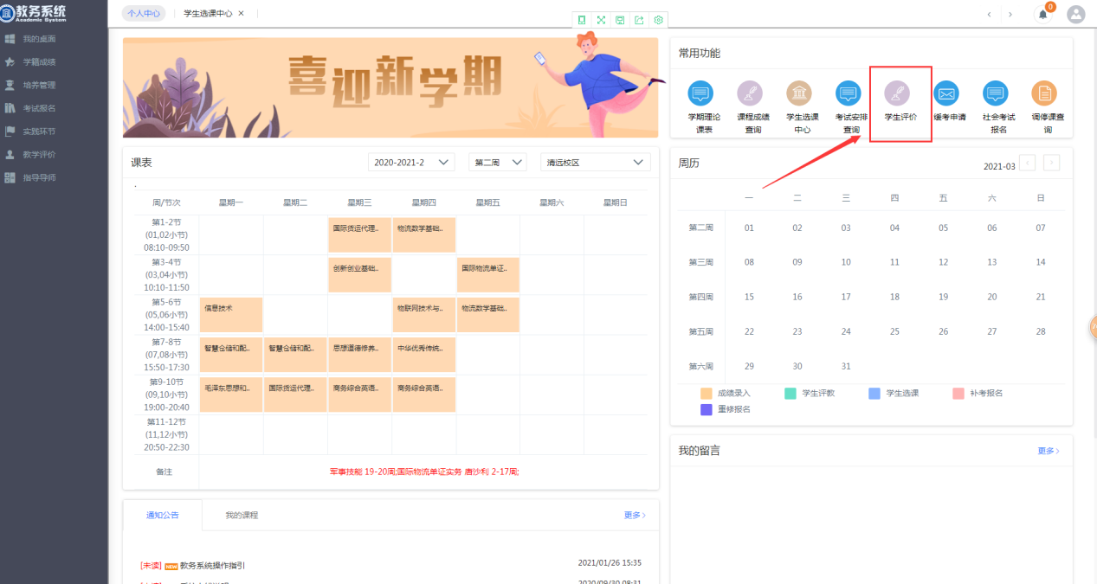
Task: Click the green settings gear icon
Action: pos(658,20)
